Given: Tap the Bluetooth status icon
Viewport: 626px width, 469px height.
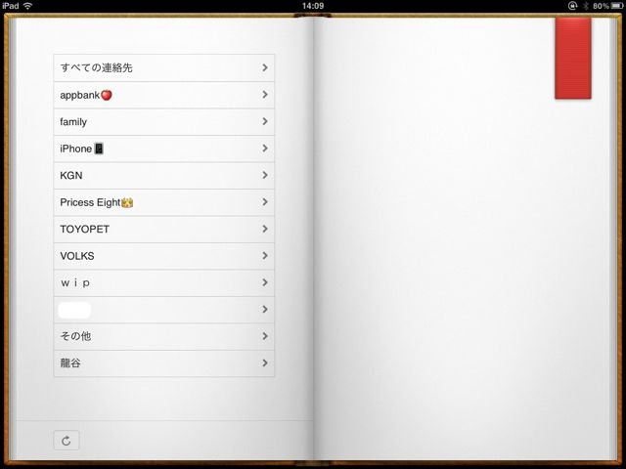Looking at the screenshot, I should click(x=586, y=6).
